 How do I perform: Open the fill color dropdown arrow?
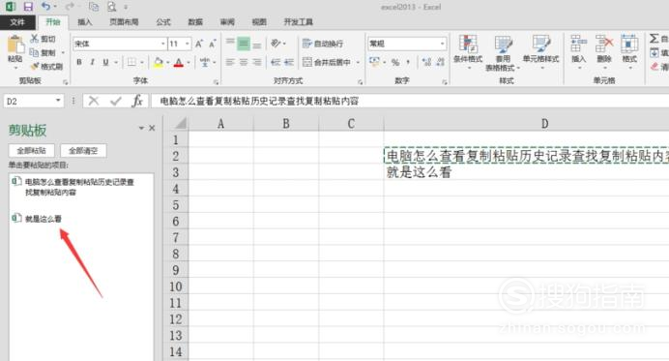(167, 63)
